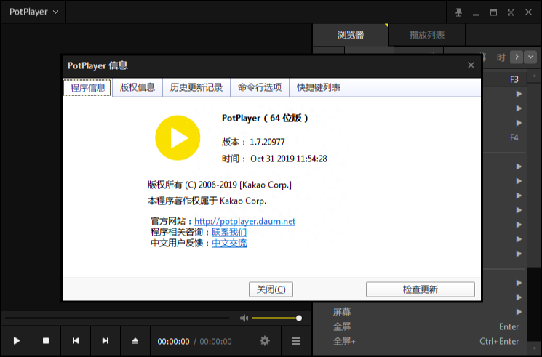Viewport: 542px width, 357px height.
Task: Select the 播放列表 sidebar tab
Action: tap(427, 35)
